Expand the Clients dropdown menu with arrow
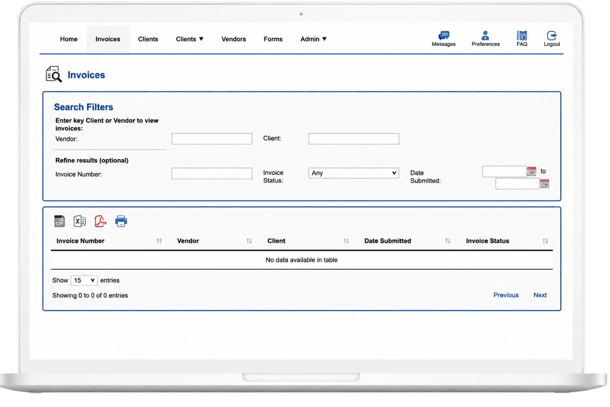Screen dimensions: 610x407 [190, 39]
